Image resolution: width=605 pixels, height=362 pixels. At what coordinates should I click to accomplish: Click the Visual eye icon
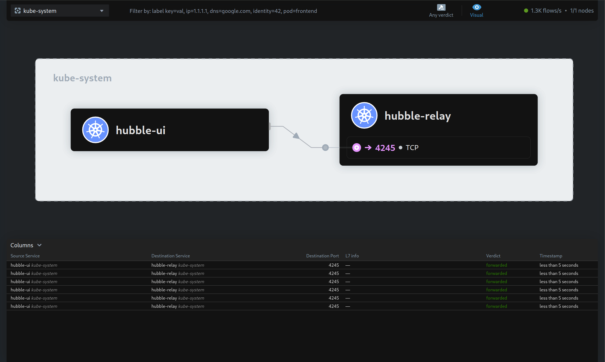point(476,7)
